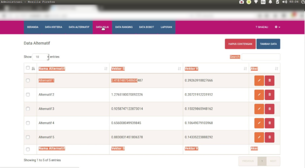Click the Next pagination button

point(273,161)
